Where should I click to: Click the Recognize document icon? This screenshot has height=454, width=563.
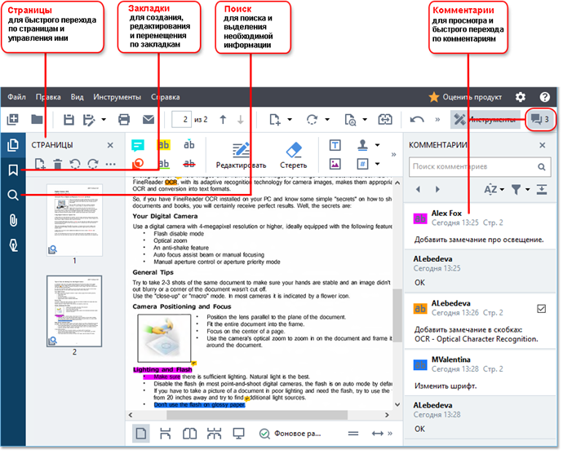(x=350, y=120)
